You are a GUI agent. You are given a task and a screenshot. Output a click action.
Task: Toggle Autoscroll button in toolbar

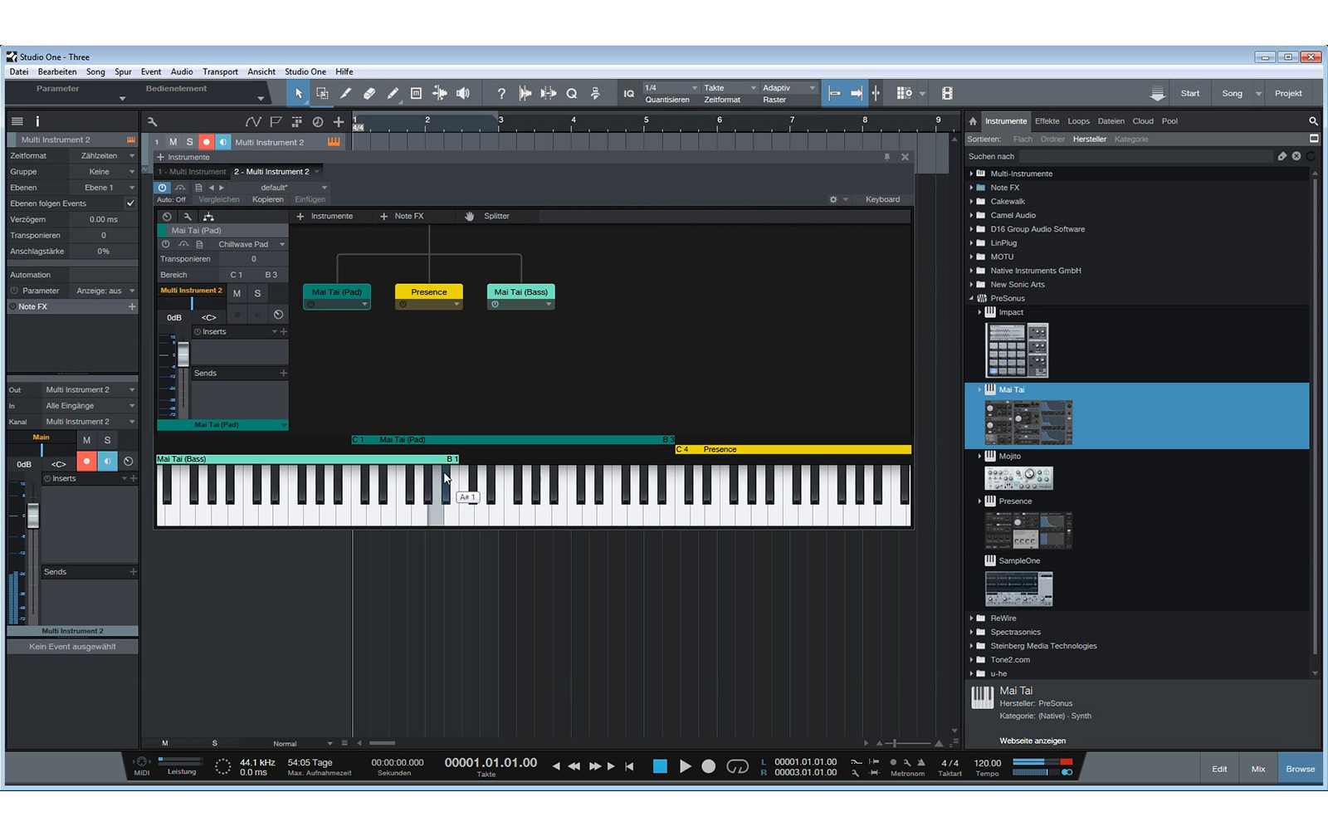(857, 94)
